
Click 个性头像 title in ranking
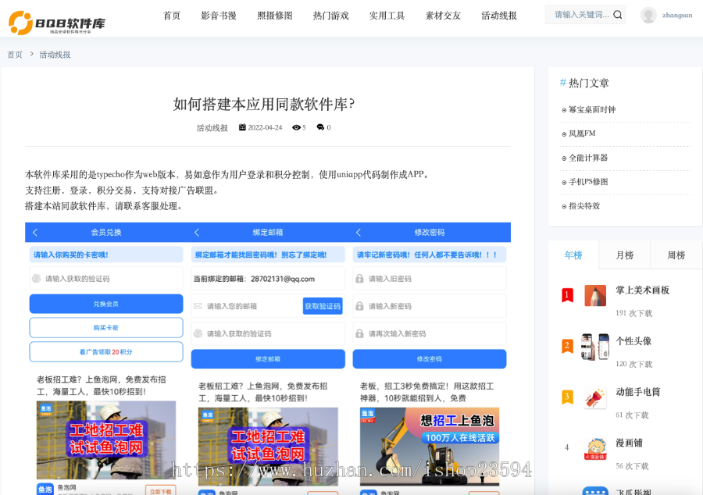(633, 341)
